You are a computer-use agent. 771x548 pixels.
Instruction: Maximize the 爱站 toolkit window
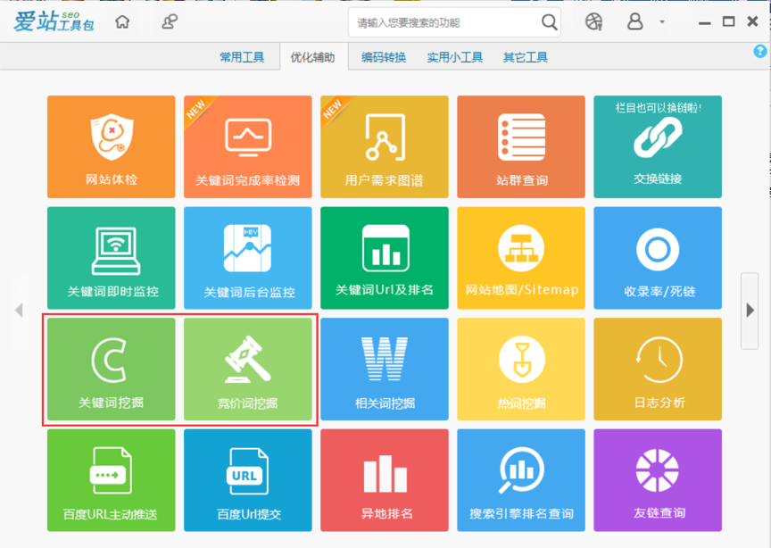pos(729,21)
